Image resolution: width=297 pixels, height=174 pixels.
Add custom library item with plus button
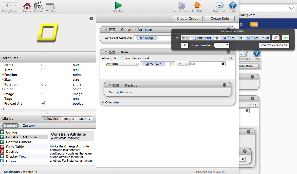pos(3,165)
